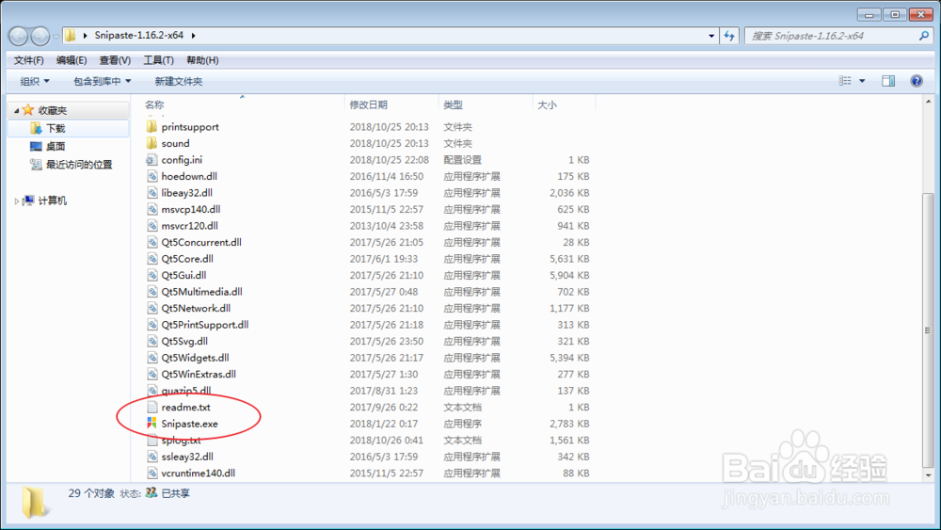Open the 帮助(H) menu

tap(202, 60)
